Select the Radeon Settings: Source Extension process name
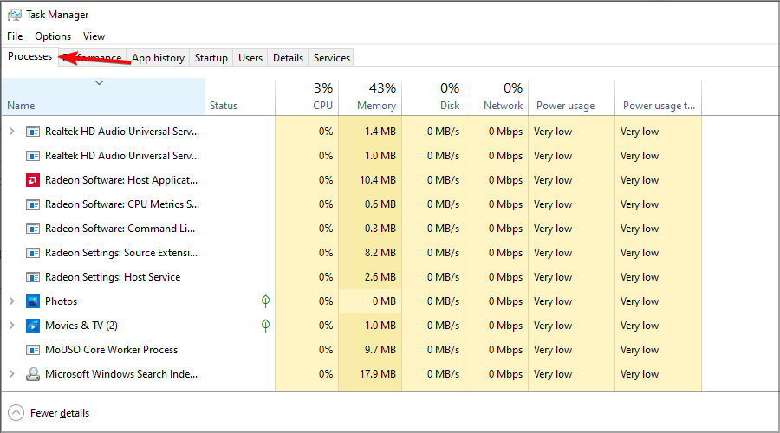Screen dimensions: 780x433 coord(121,253)
